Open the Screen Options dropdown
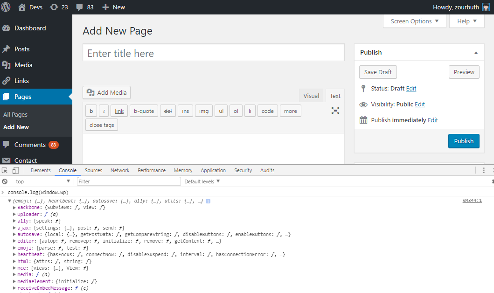The width and height of the screenshot is (494, 293). (x=414, y=21)
